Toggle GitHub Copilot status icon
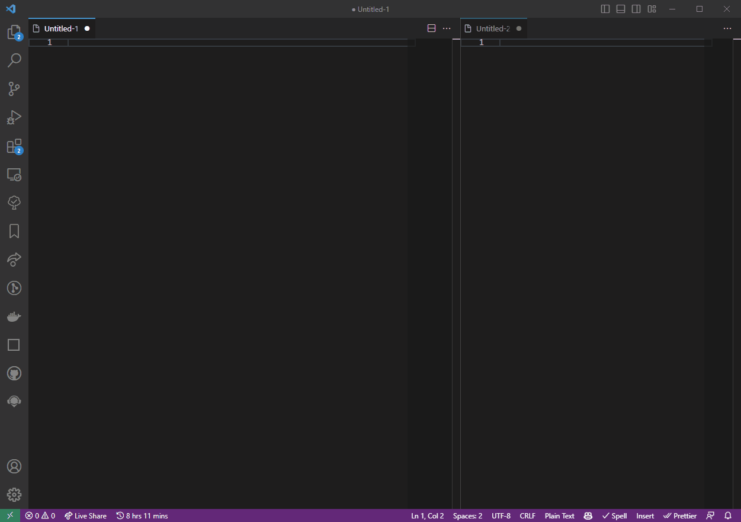Screen dimensions: 741x522 (x=587, y=515)
